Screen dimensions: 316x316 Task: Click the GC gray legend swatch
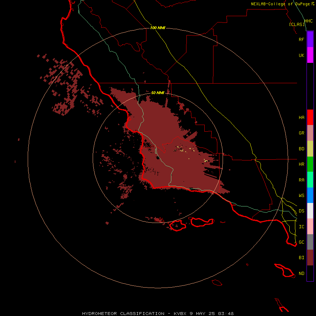[310, 242]
